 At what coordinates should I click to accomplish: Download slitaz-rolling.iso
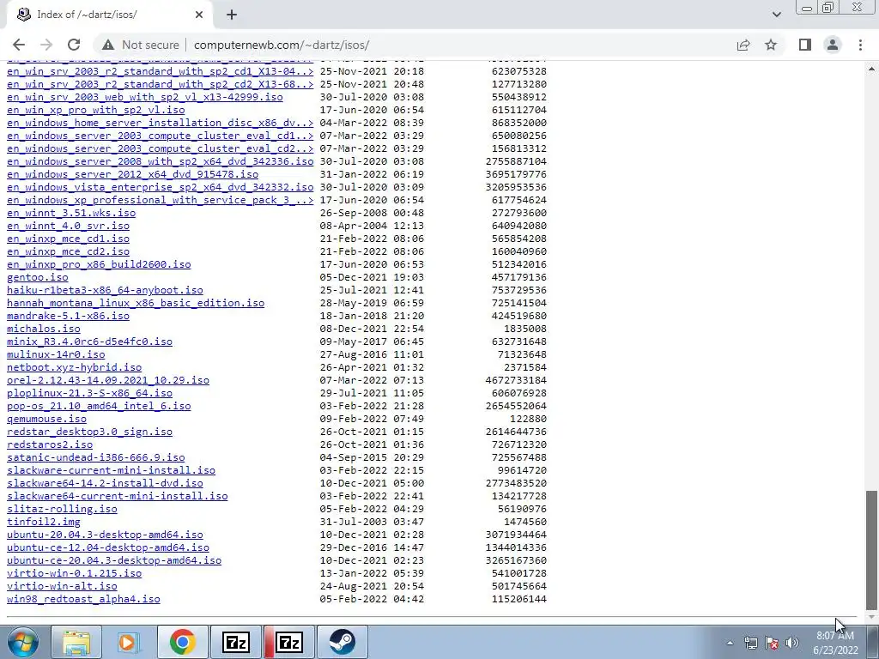pyautogui.click(x=62, y=510)
